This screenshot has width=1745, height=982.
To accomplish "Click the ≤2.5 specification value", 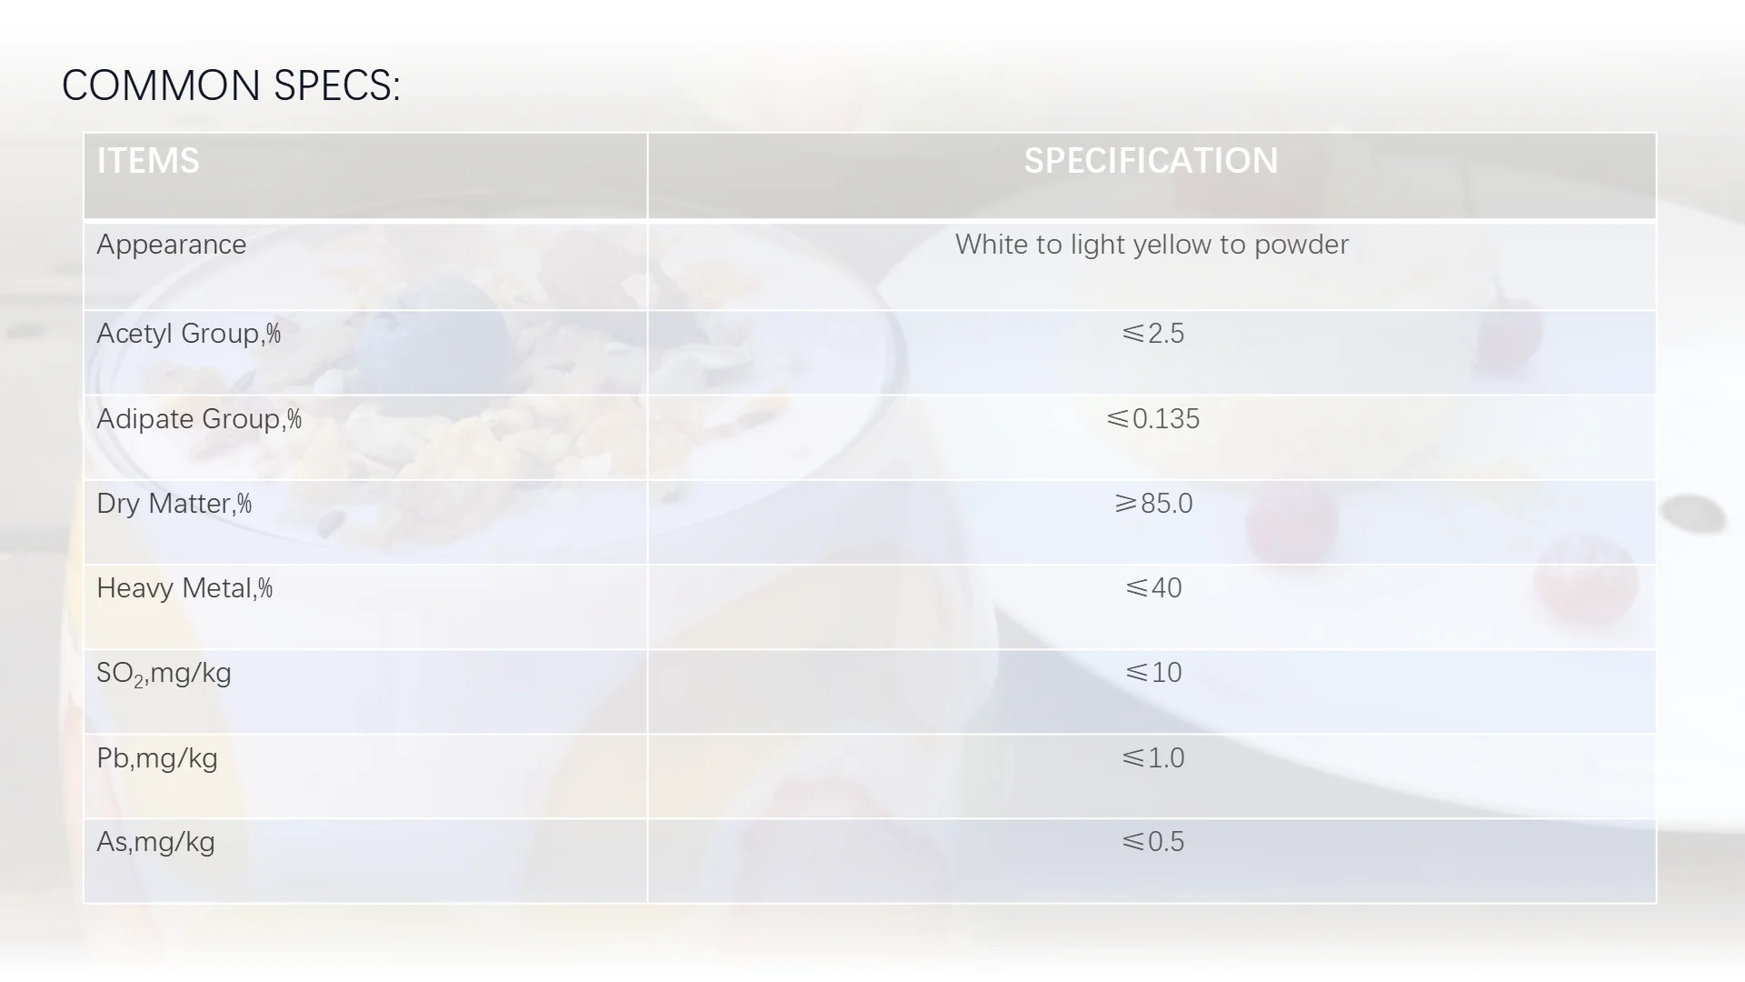I will click(x=1152, y=334).
